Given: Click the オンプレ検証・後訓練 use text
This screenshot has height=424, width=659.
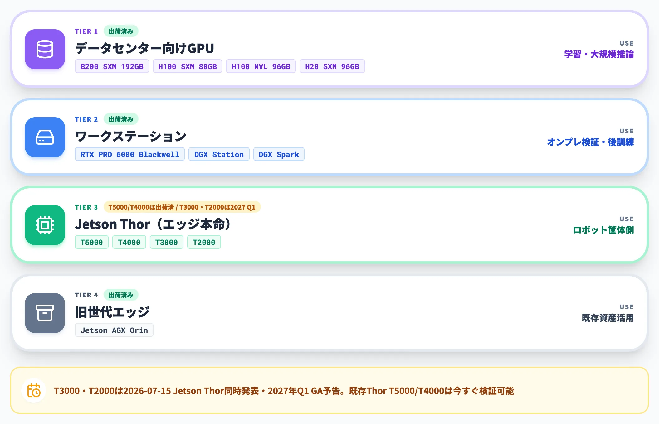Looking at the screenshot, I should 590,142.
